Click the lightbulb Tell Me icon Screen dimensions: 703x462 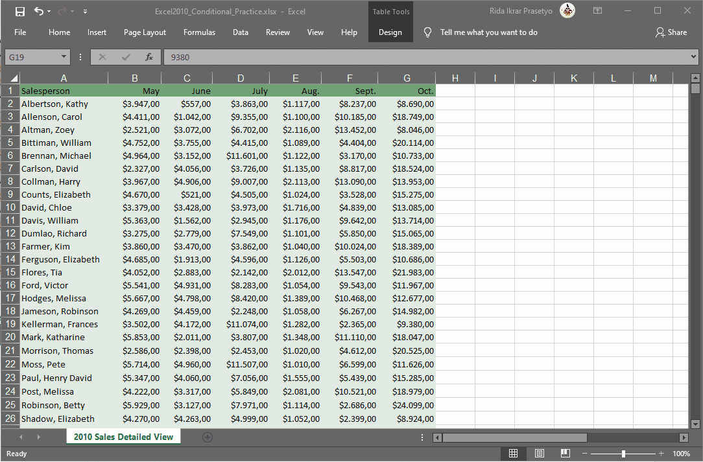(x=428, y=32)
